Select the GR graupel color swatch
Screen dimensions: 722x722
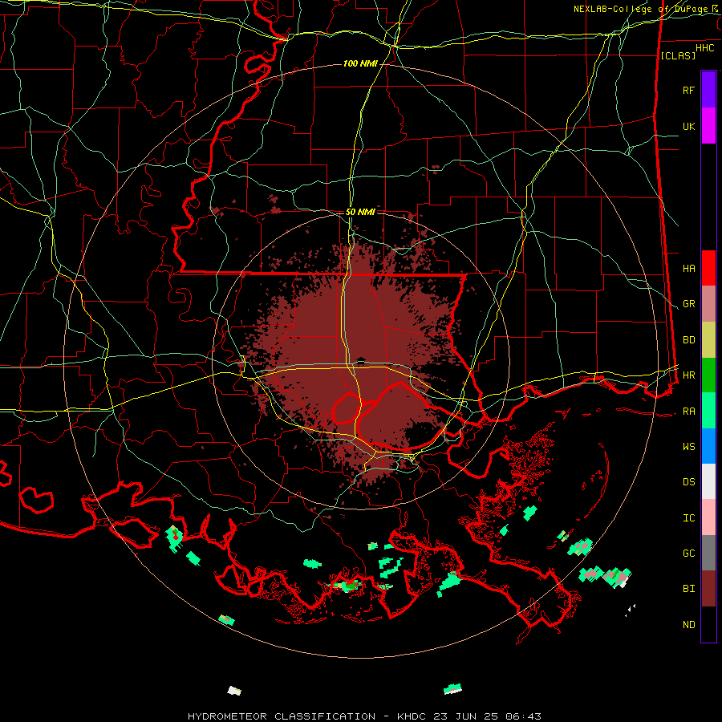point(708,304)
